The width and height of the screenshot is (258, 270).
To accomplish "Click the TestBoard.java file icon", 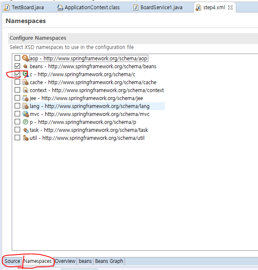I will 7,8.
